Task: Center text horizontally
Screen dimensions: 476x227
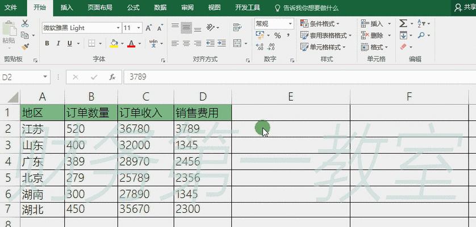Action: point(186,43)
